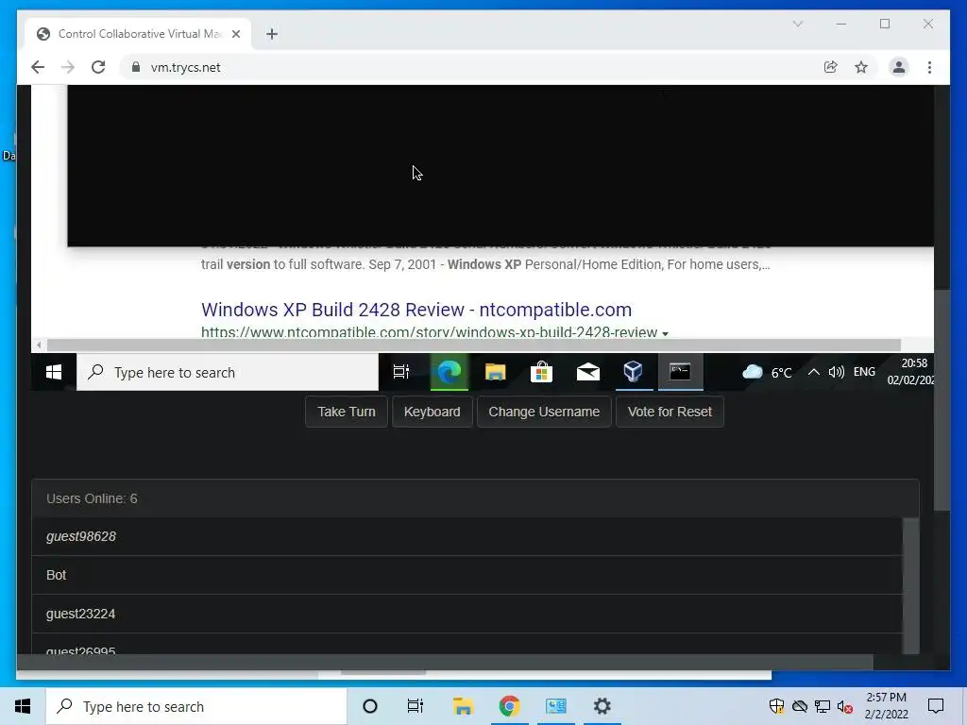
Task: Open host clock showing 2:57 PM
Action: tap(886, 706)
